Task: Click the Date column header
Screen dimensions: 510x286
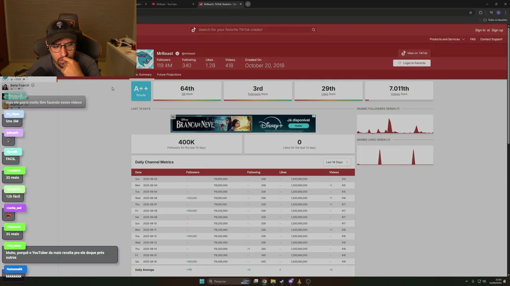Action: click(138, 172)
